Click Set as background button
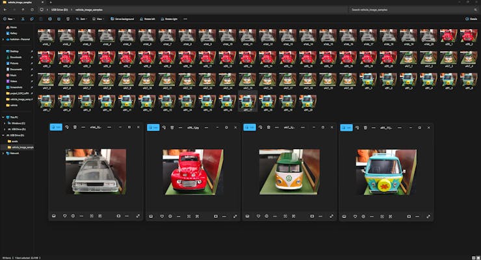Viewport: 481px width, 260px height. [x=122, y=19]
